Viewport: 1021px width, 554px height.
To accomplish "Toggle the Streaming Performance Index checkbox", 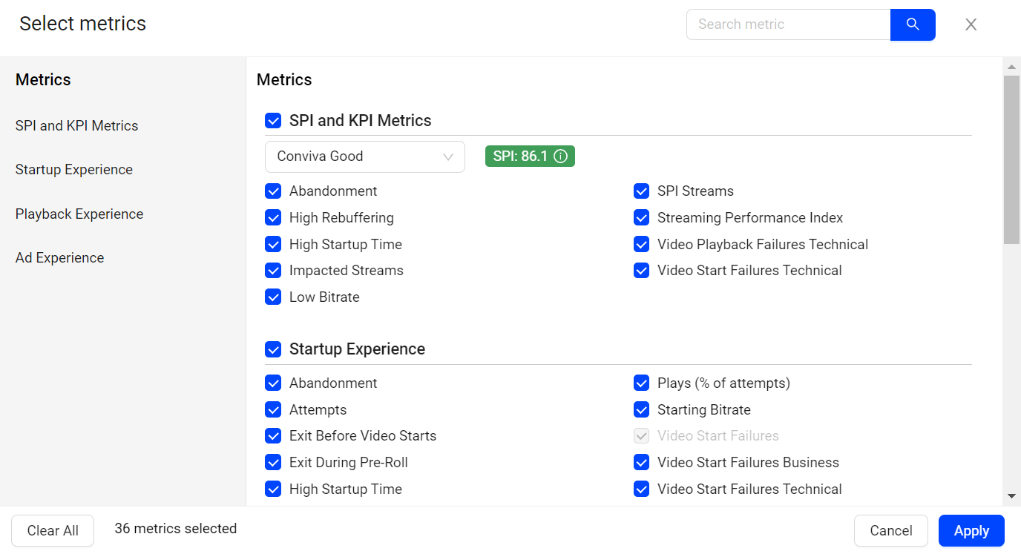I will [642, 218].
